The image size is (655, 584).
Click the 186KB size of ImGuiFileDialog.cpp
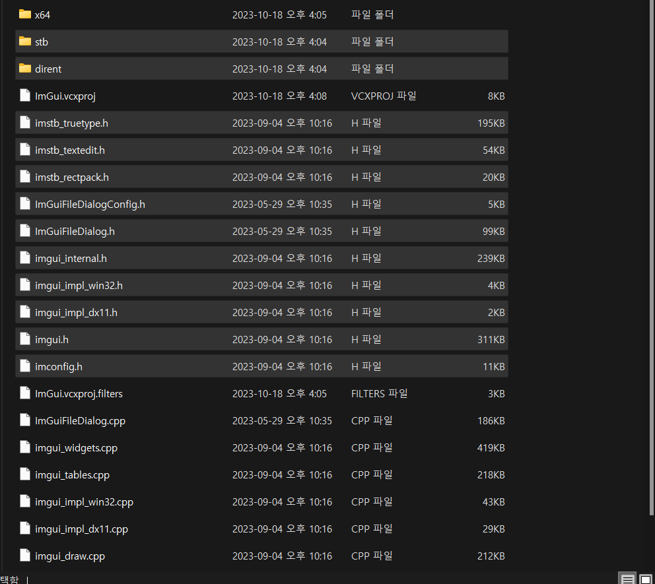coord(491,421)
